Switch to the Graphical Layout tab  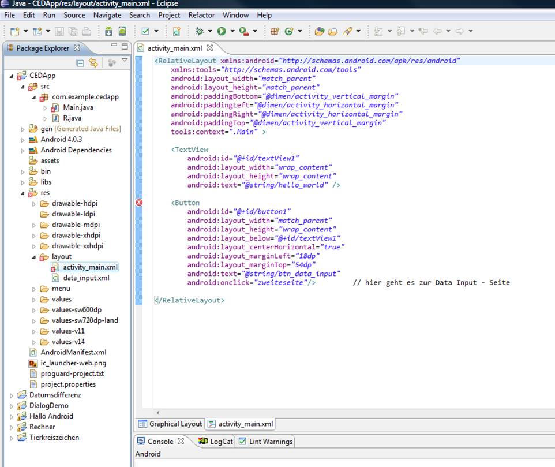(x=170, y=424)
